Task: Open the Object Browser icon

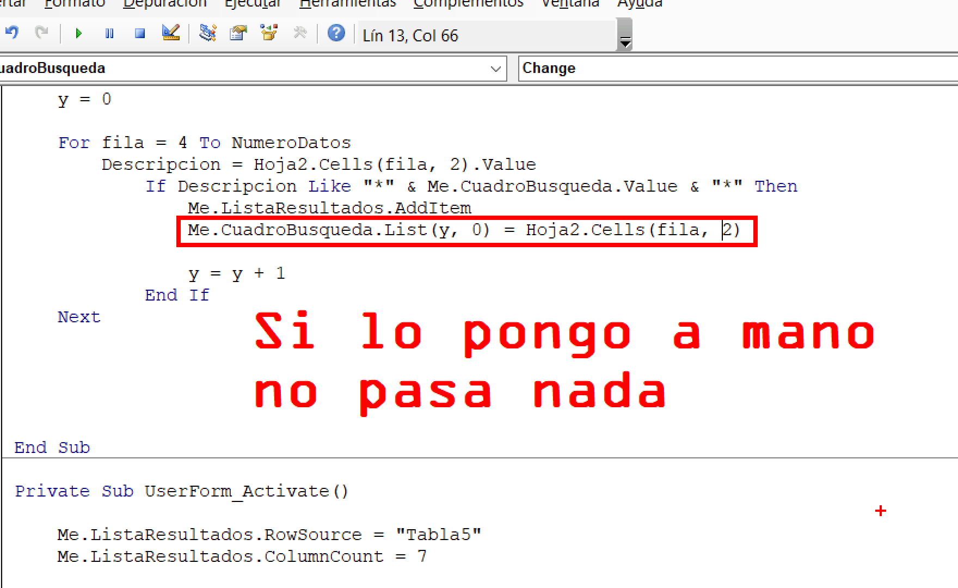Action: pos(269,33)
